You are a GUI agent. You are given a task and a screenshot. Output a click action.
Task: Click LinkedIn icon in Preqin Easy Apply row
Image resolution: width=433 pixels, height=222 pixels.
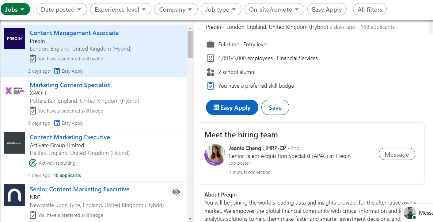[x=57, y=71]
